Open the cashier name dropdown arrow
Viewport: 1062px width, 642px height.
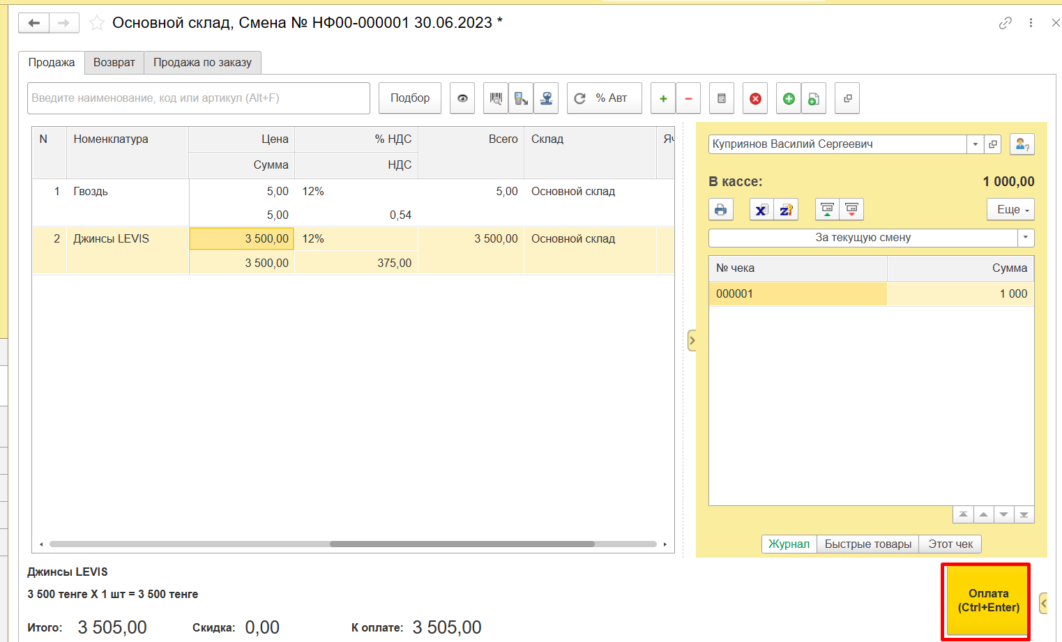click(x=975, y=144)
